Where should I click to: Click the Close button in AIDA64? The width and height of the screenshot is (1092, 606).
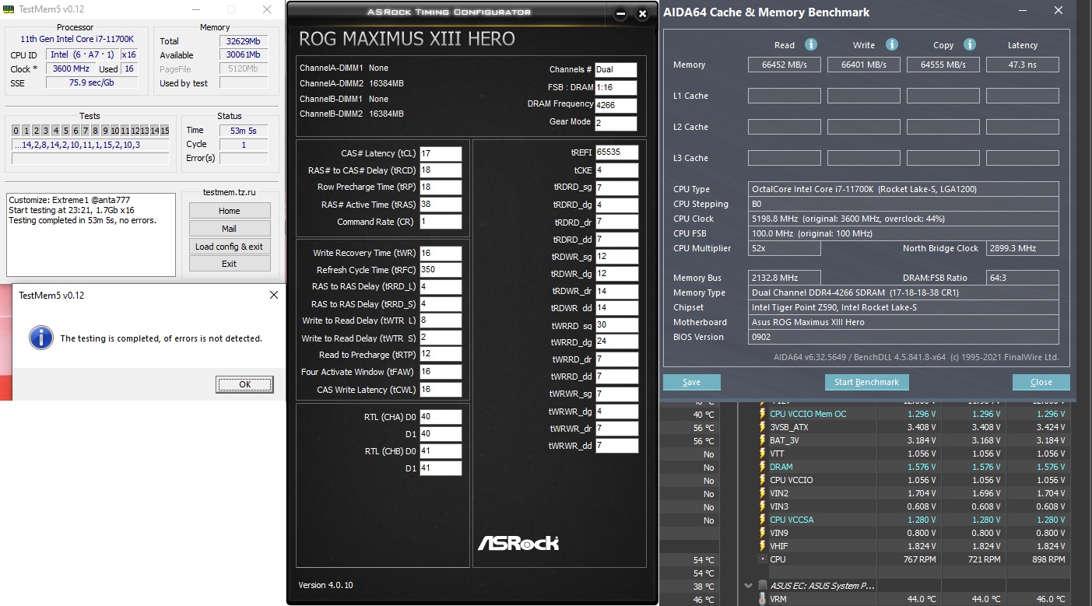coord(1041,382)
